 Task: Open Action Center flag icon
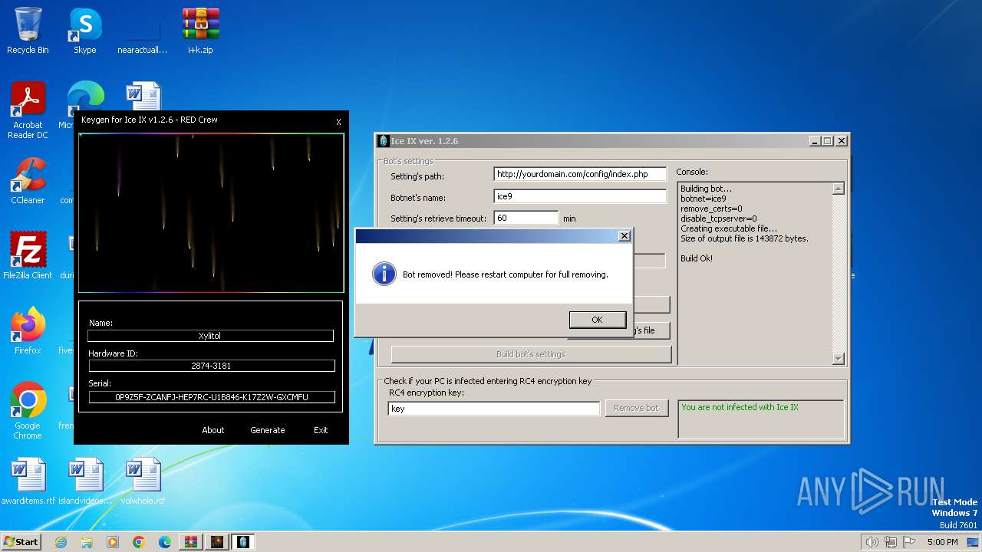pyautogui.click(x=909, y=542)
